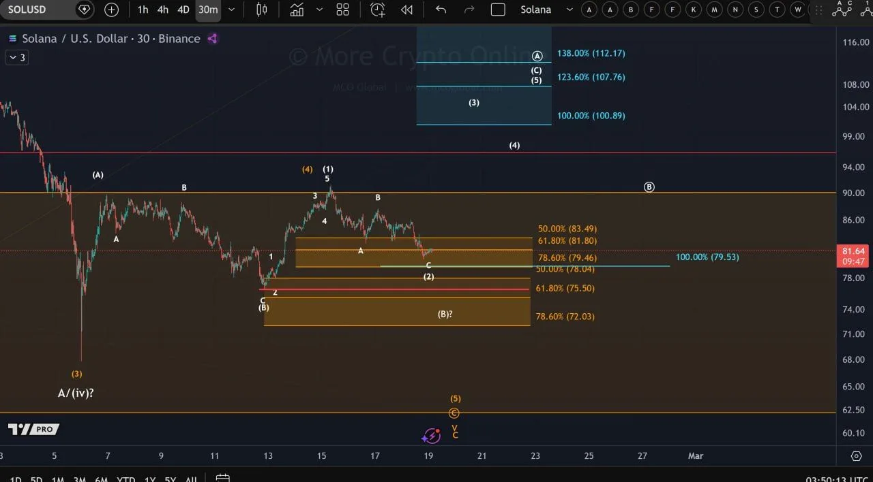Image resolution: width=873 pixels, height=482 pixels.
Task: Select the first circled F quick-access button
Action: 652,10
